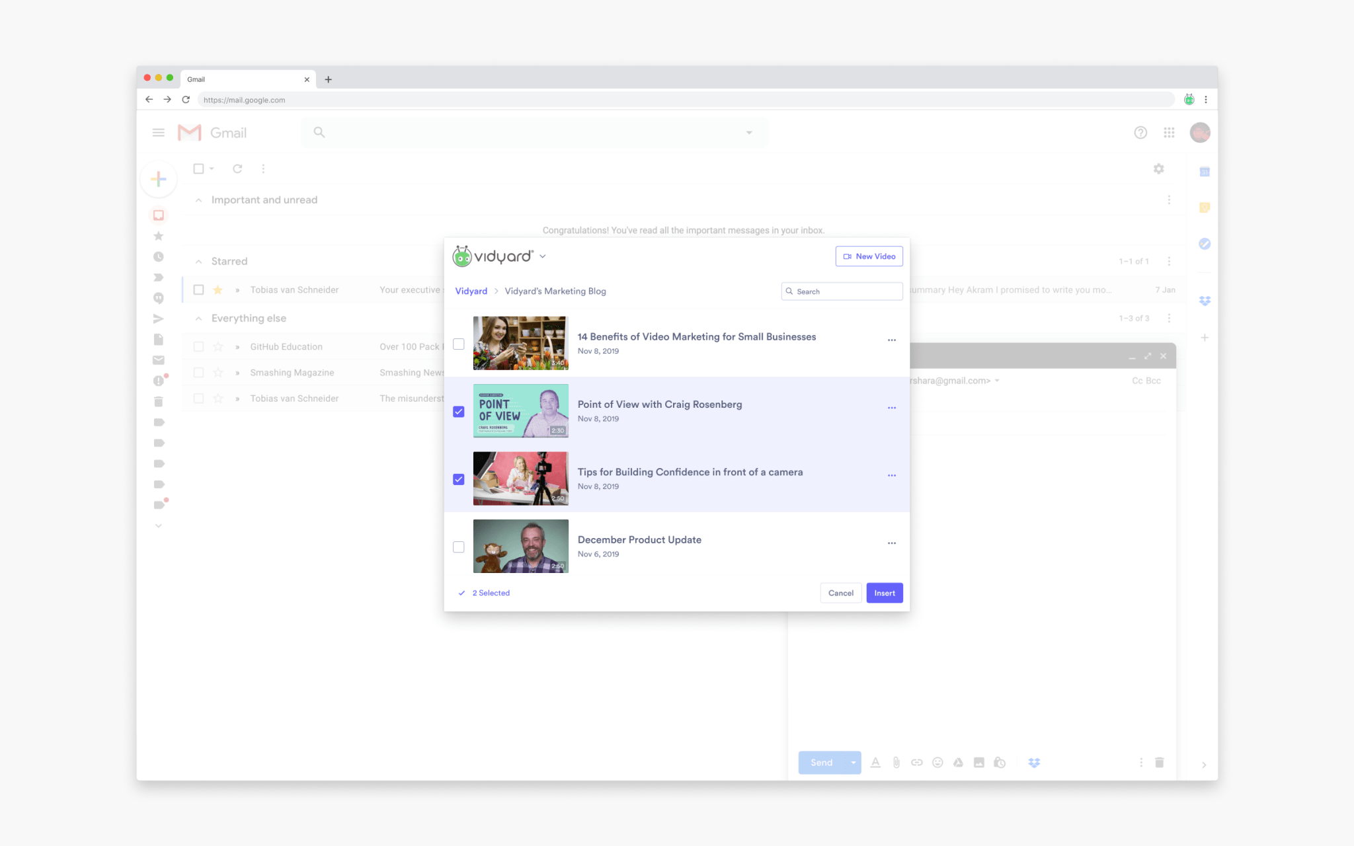Image resolution: width=1354 pixels, height=846 pixels.
Task: Open the Gmail main menu hamburger
Action: (158, 133)
